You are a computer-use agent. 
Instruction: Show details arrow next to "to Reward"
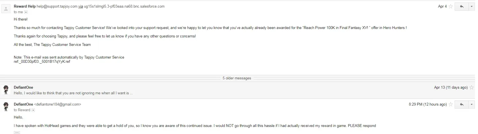33,110
